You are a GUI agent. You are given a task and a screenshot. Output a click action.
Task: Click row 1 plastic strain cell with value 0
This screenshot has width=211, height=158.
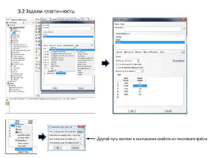pos(140,83)
